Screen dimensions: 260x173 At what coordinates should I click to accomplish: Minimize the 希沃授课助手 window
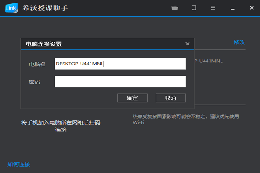[232, 8]
